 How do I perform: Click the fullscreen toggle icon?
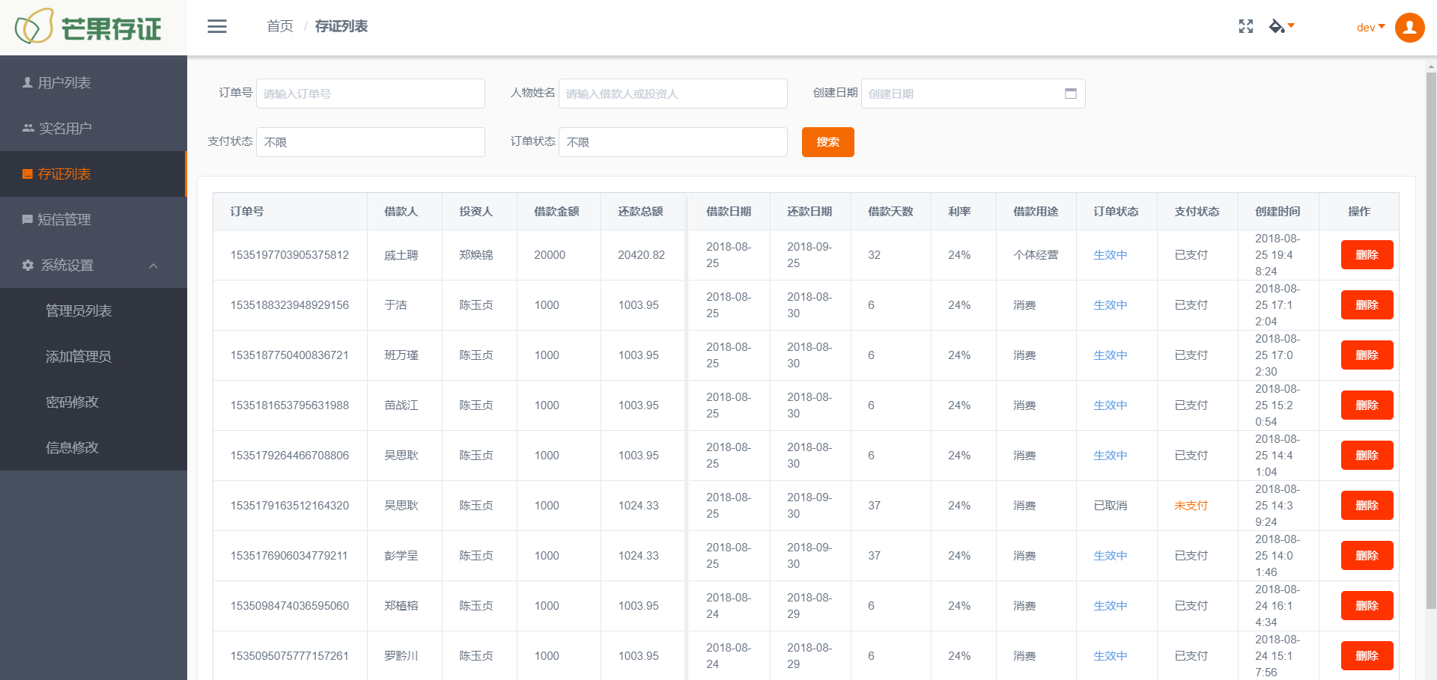1245,27
